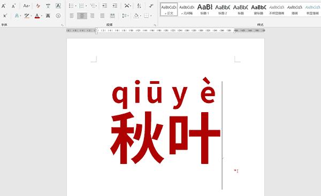Open the Change Case (Aa) dropdown
Viewport: 321px width, 196px height.
[26, 6]
